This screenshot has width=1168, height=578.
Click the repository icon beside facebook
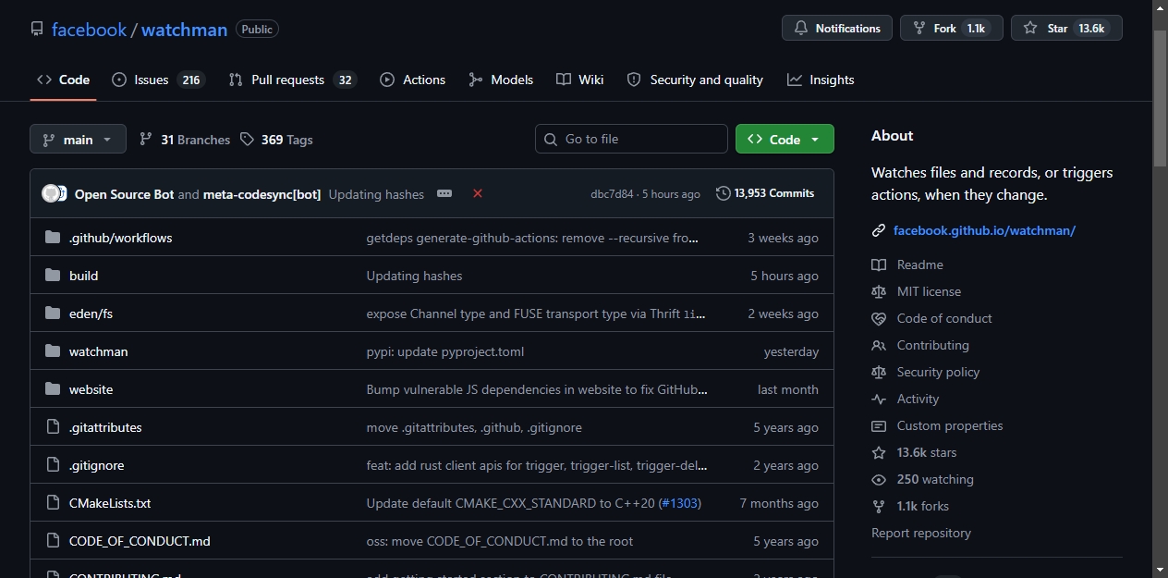[37, 30]
